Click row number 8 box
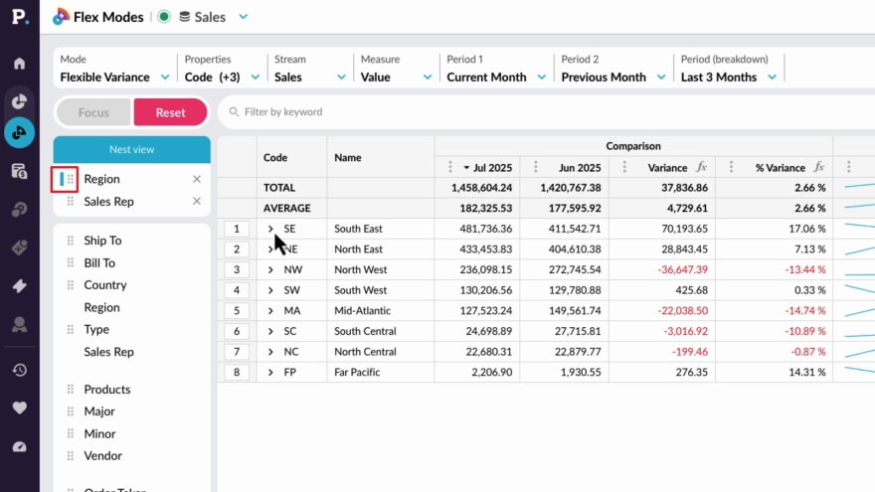This screenshot has width=875, height=492. click(237, 372)
